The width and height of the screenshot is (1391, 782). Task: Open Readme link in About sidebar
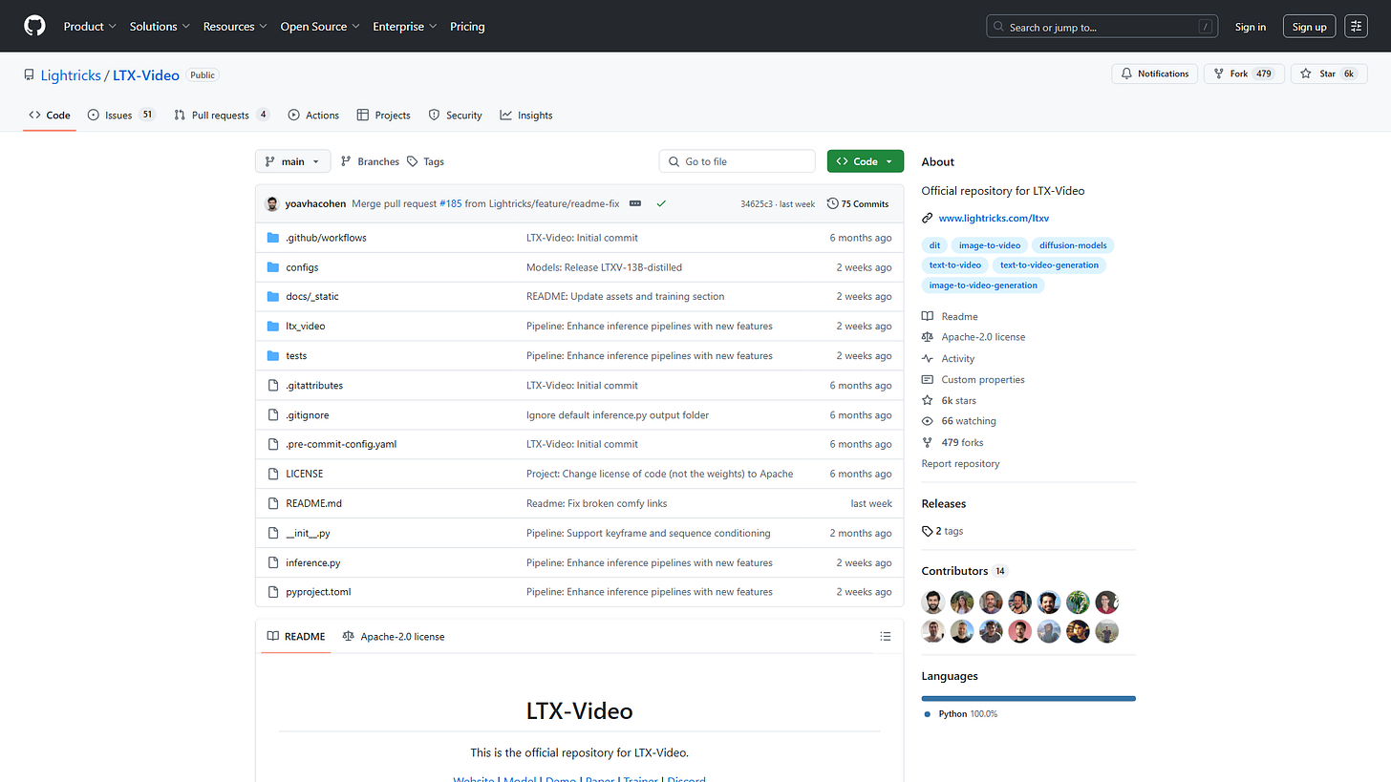click(x=950, y=317)
